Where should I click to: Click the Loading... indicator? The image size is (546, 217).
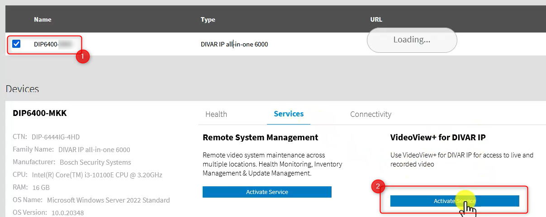(x=412, y=40)
